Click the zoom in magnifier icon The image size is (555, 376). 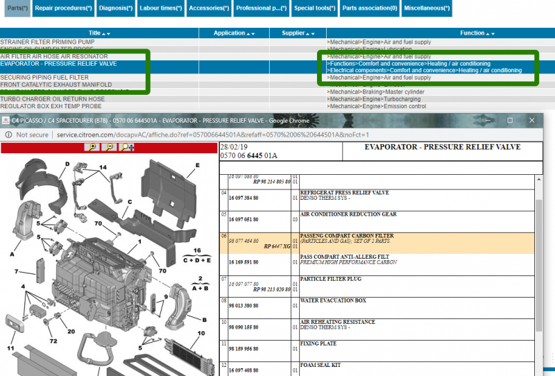pos(92,147)
